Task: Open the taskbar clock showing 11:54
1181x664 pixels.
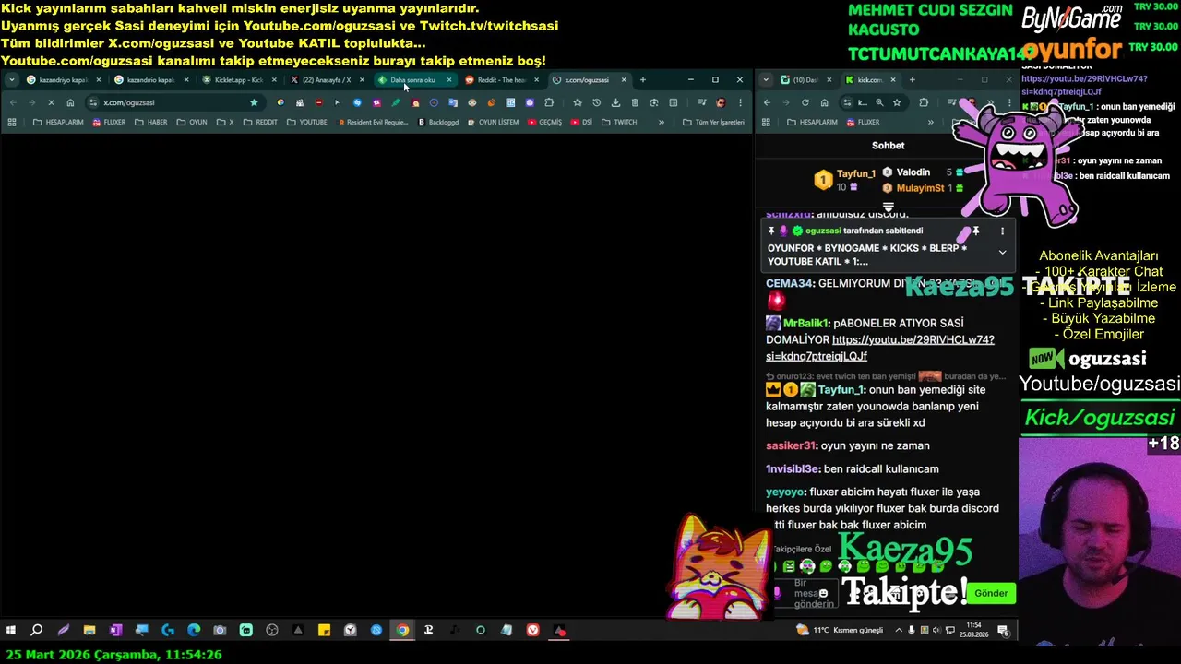Action: coord(975,630)
